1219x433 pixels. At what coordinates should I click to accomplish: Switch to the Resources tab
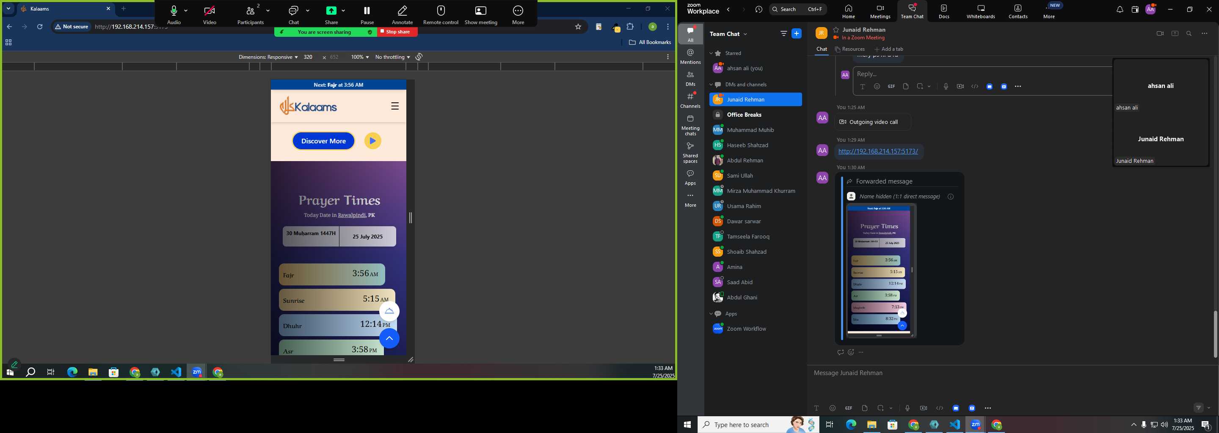coord(850,49)
